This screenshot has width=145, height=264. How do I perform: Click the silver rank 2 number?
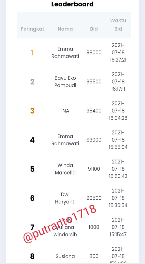pos(32,82)
